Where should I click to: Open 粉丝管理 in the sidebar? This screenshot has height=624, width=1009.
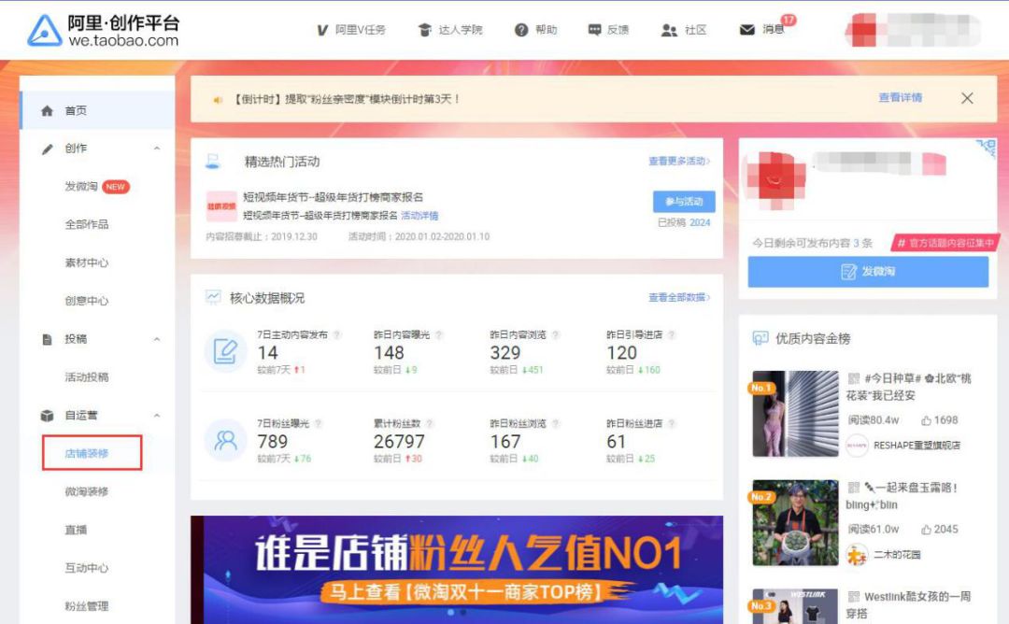point(86,606)
